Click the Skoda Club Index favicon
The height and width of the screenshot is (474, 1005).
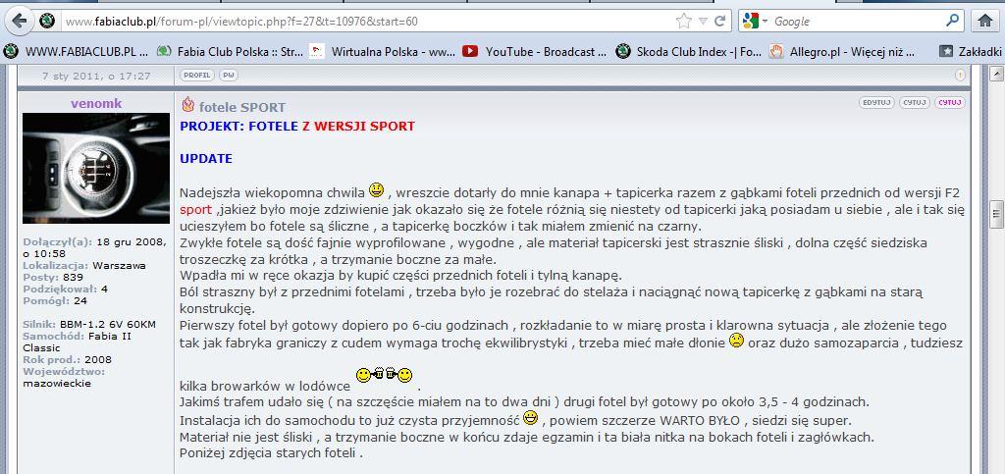pyautogui.click(x=622, y=52)
